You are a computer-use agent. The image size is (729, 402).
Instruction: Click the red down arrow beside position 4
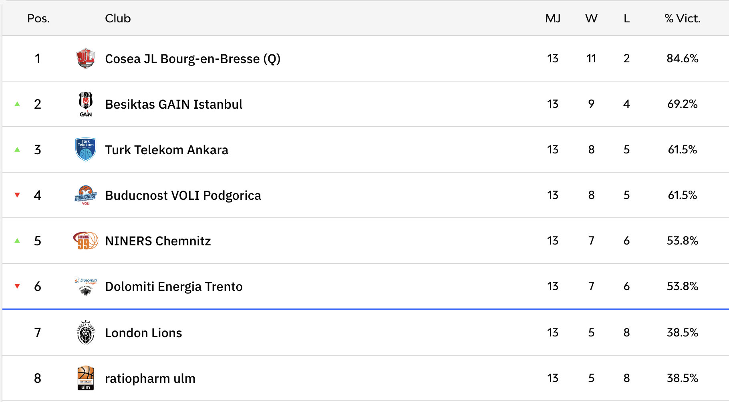pos(17,195)
